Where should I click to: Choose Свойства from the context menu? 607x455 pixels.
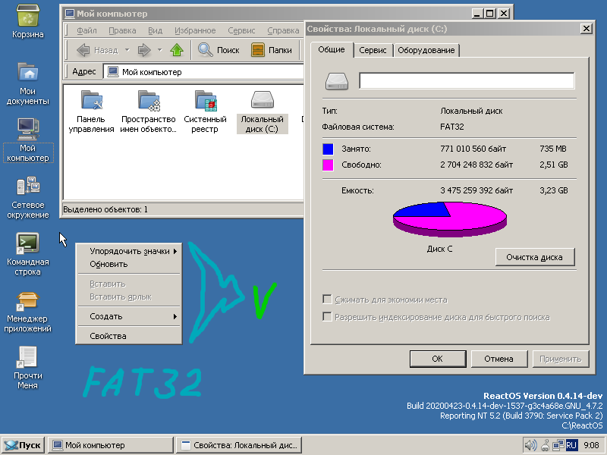tap(129, 336)
